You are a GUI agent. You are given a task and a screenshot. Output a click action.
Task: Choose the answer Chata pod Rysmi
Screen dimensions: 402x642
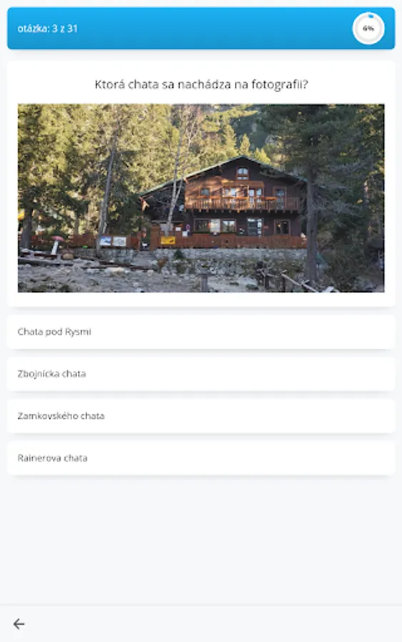[x=201, y=332]
